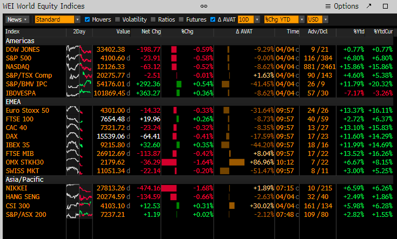Collapse the Americas section
The height and width of the screenshot is (239, 397).
(20, 41)
